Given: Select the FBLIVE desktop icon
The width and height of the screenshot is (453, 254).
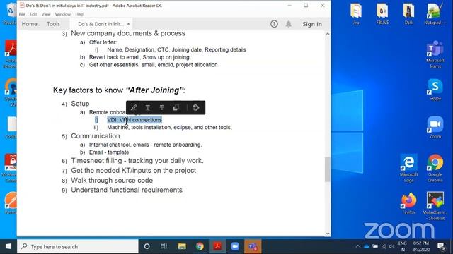Looking at the screenshot, I should click(382, 13).
